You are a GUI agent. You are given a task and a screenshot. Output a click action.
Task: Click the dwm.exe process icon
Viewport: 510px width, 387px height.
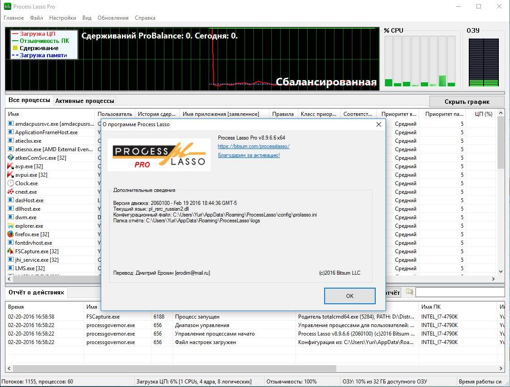click(x=10, y=217)
